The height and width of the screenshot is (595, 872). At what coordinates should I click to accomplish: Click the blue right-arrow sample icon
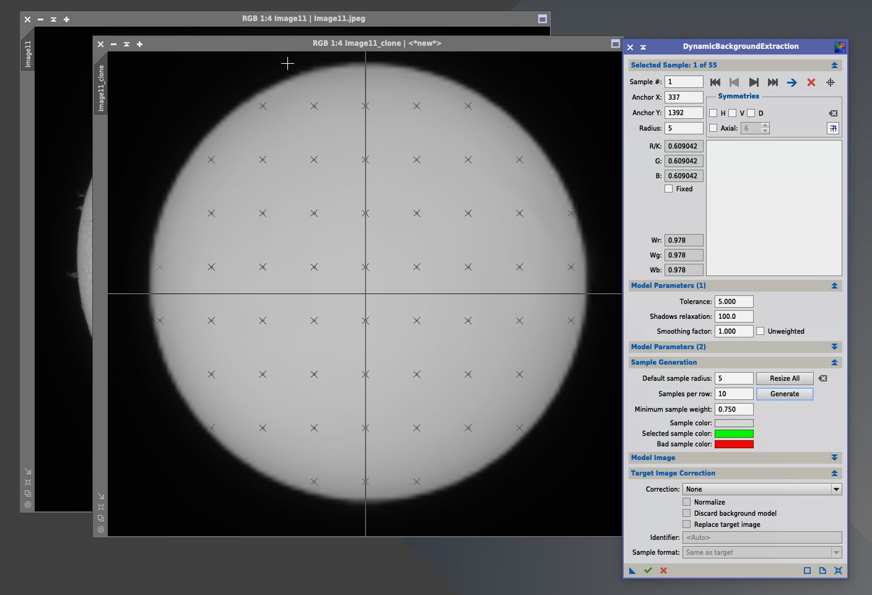pyautogui.click(x=792, y=82)
